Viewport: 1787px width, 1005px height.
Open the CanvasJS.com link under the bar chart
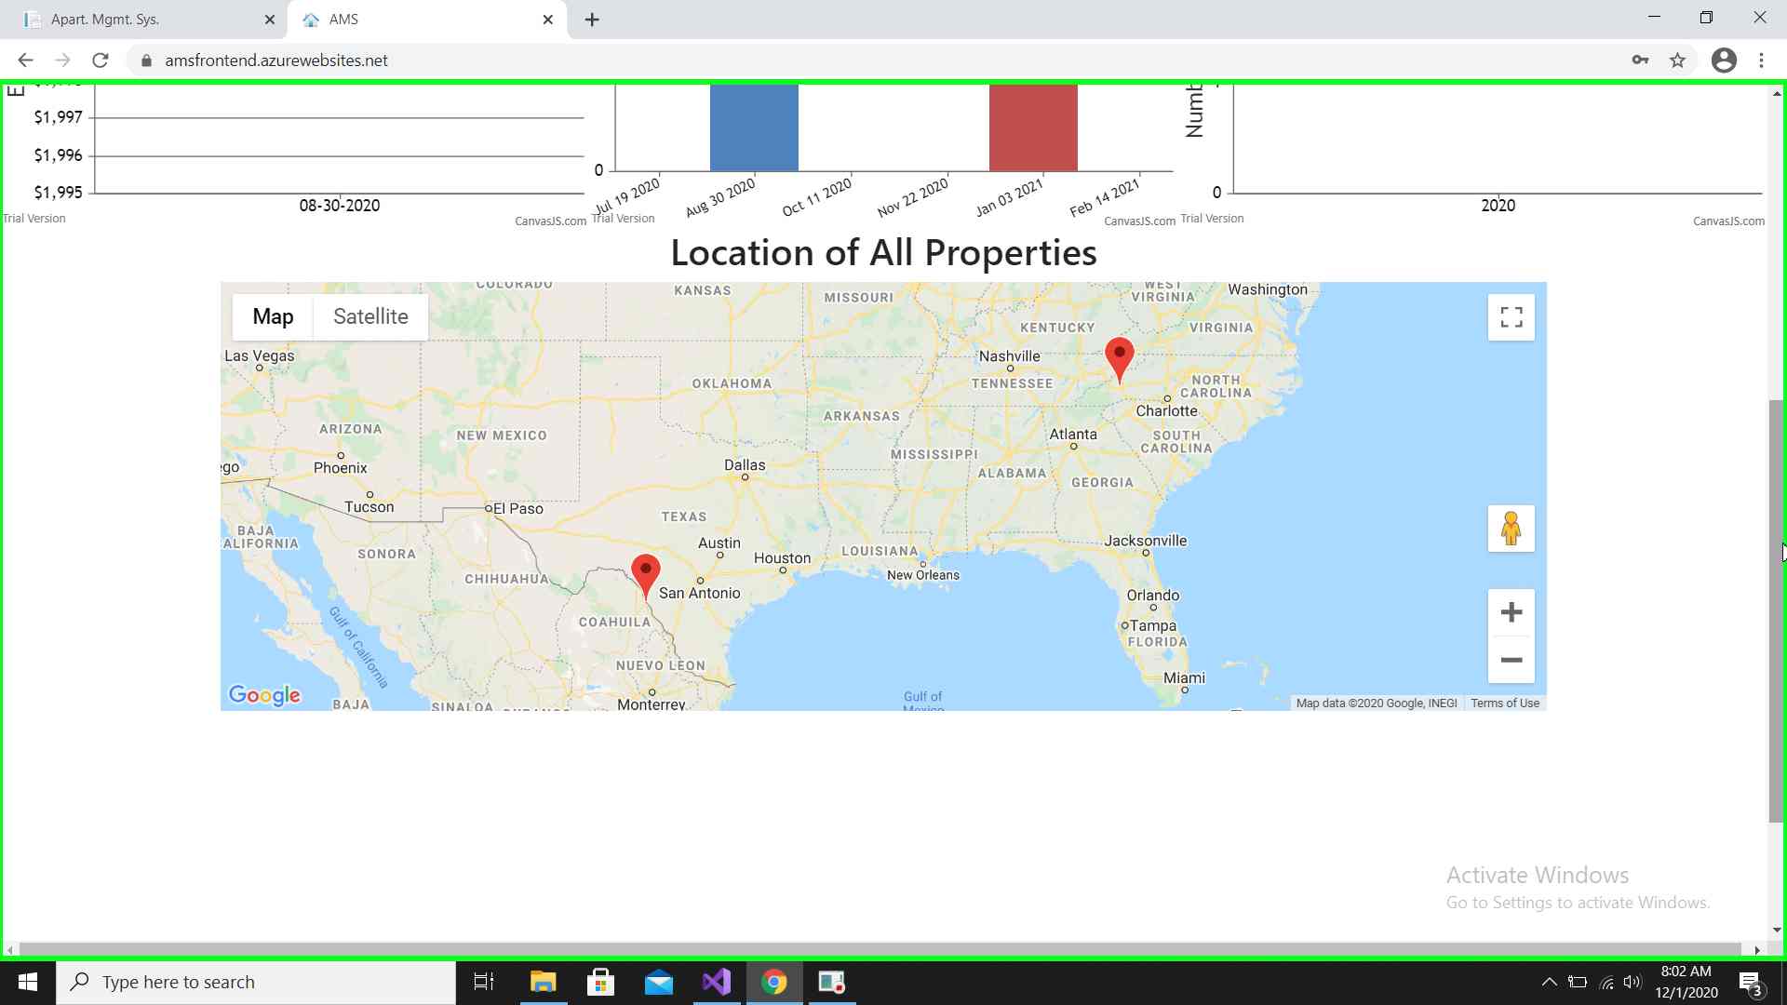tap(1139, 221)
